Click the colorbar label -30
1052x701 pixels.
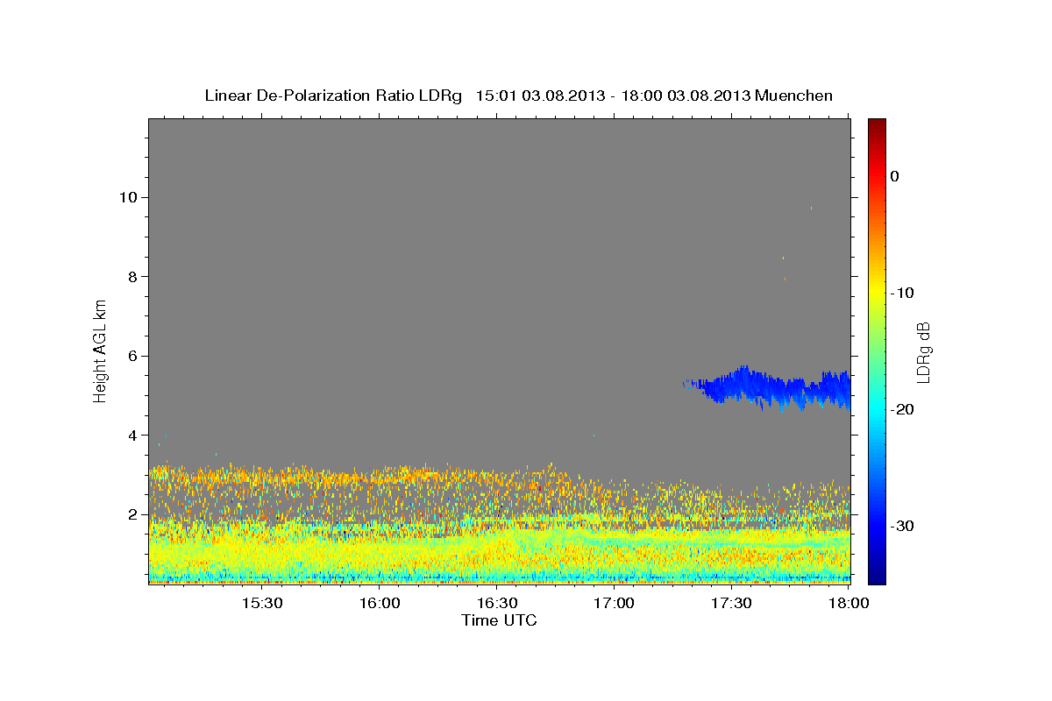903,526
